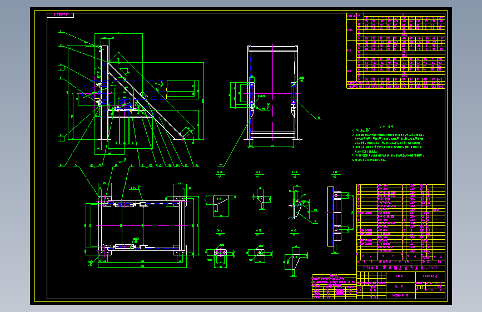Click the revision block left of the title block

334,286
